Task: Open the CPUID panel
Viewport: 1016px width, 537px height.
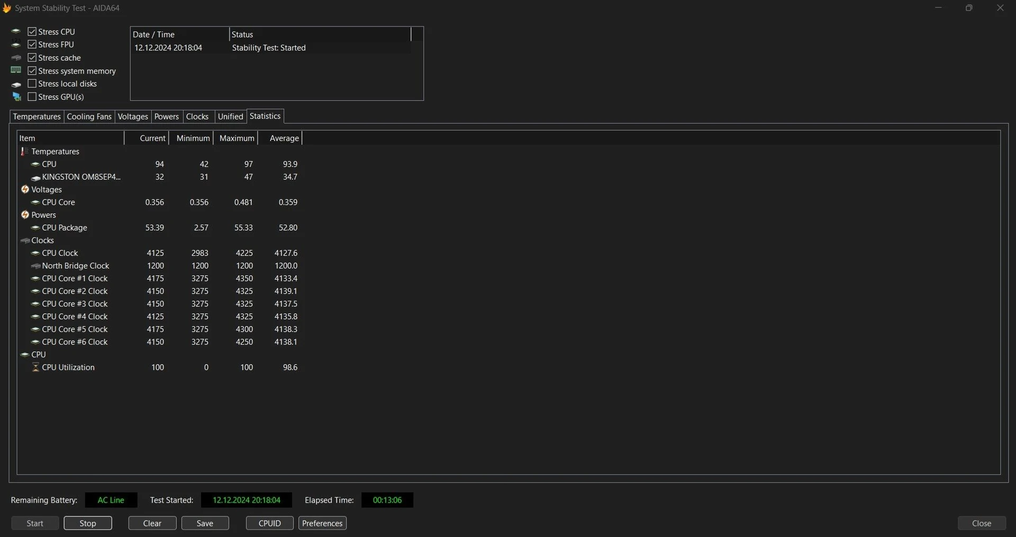Action: point(270,523)
